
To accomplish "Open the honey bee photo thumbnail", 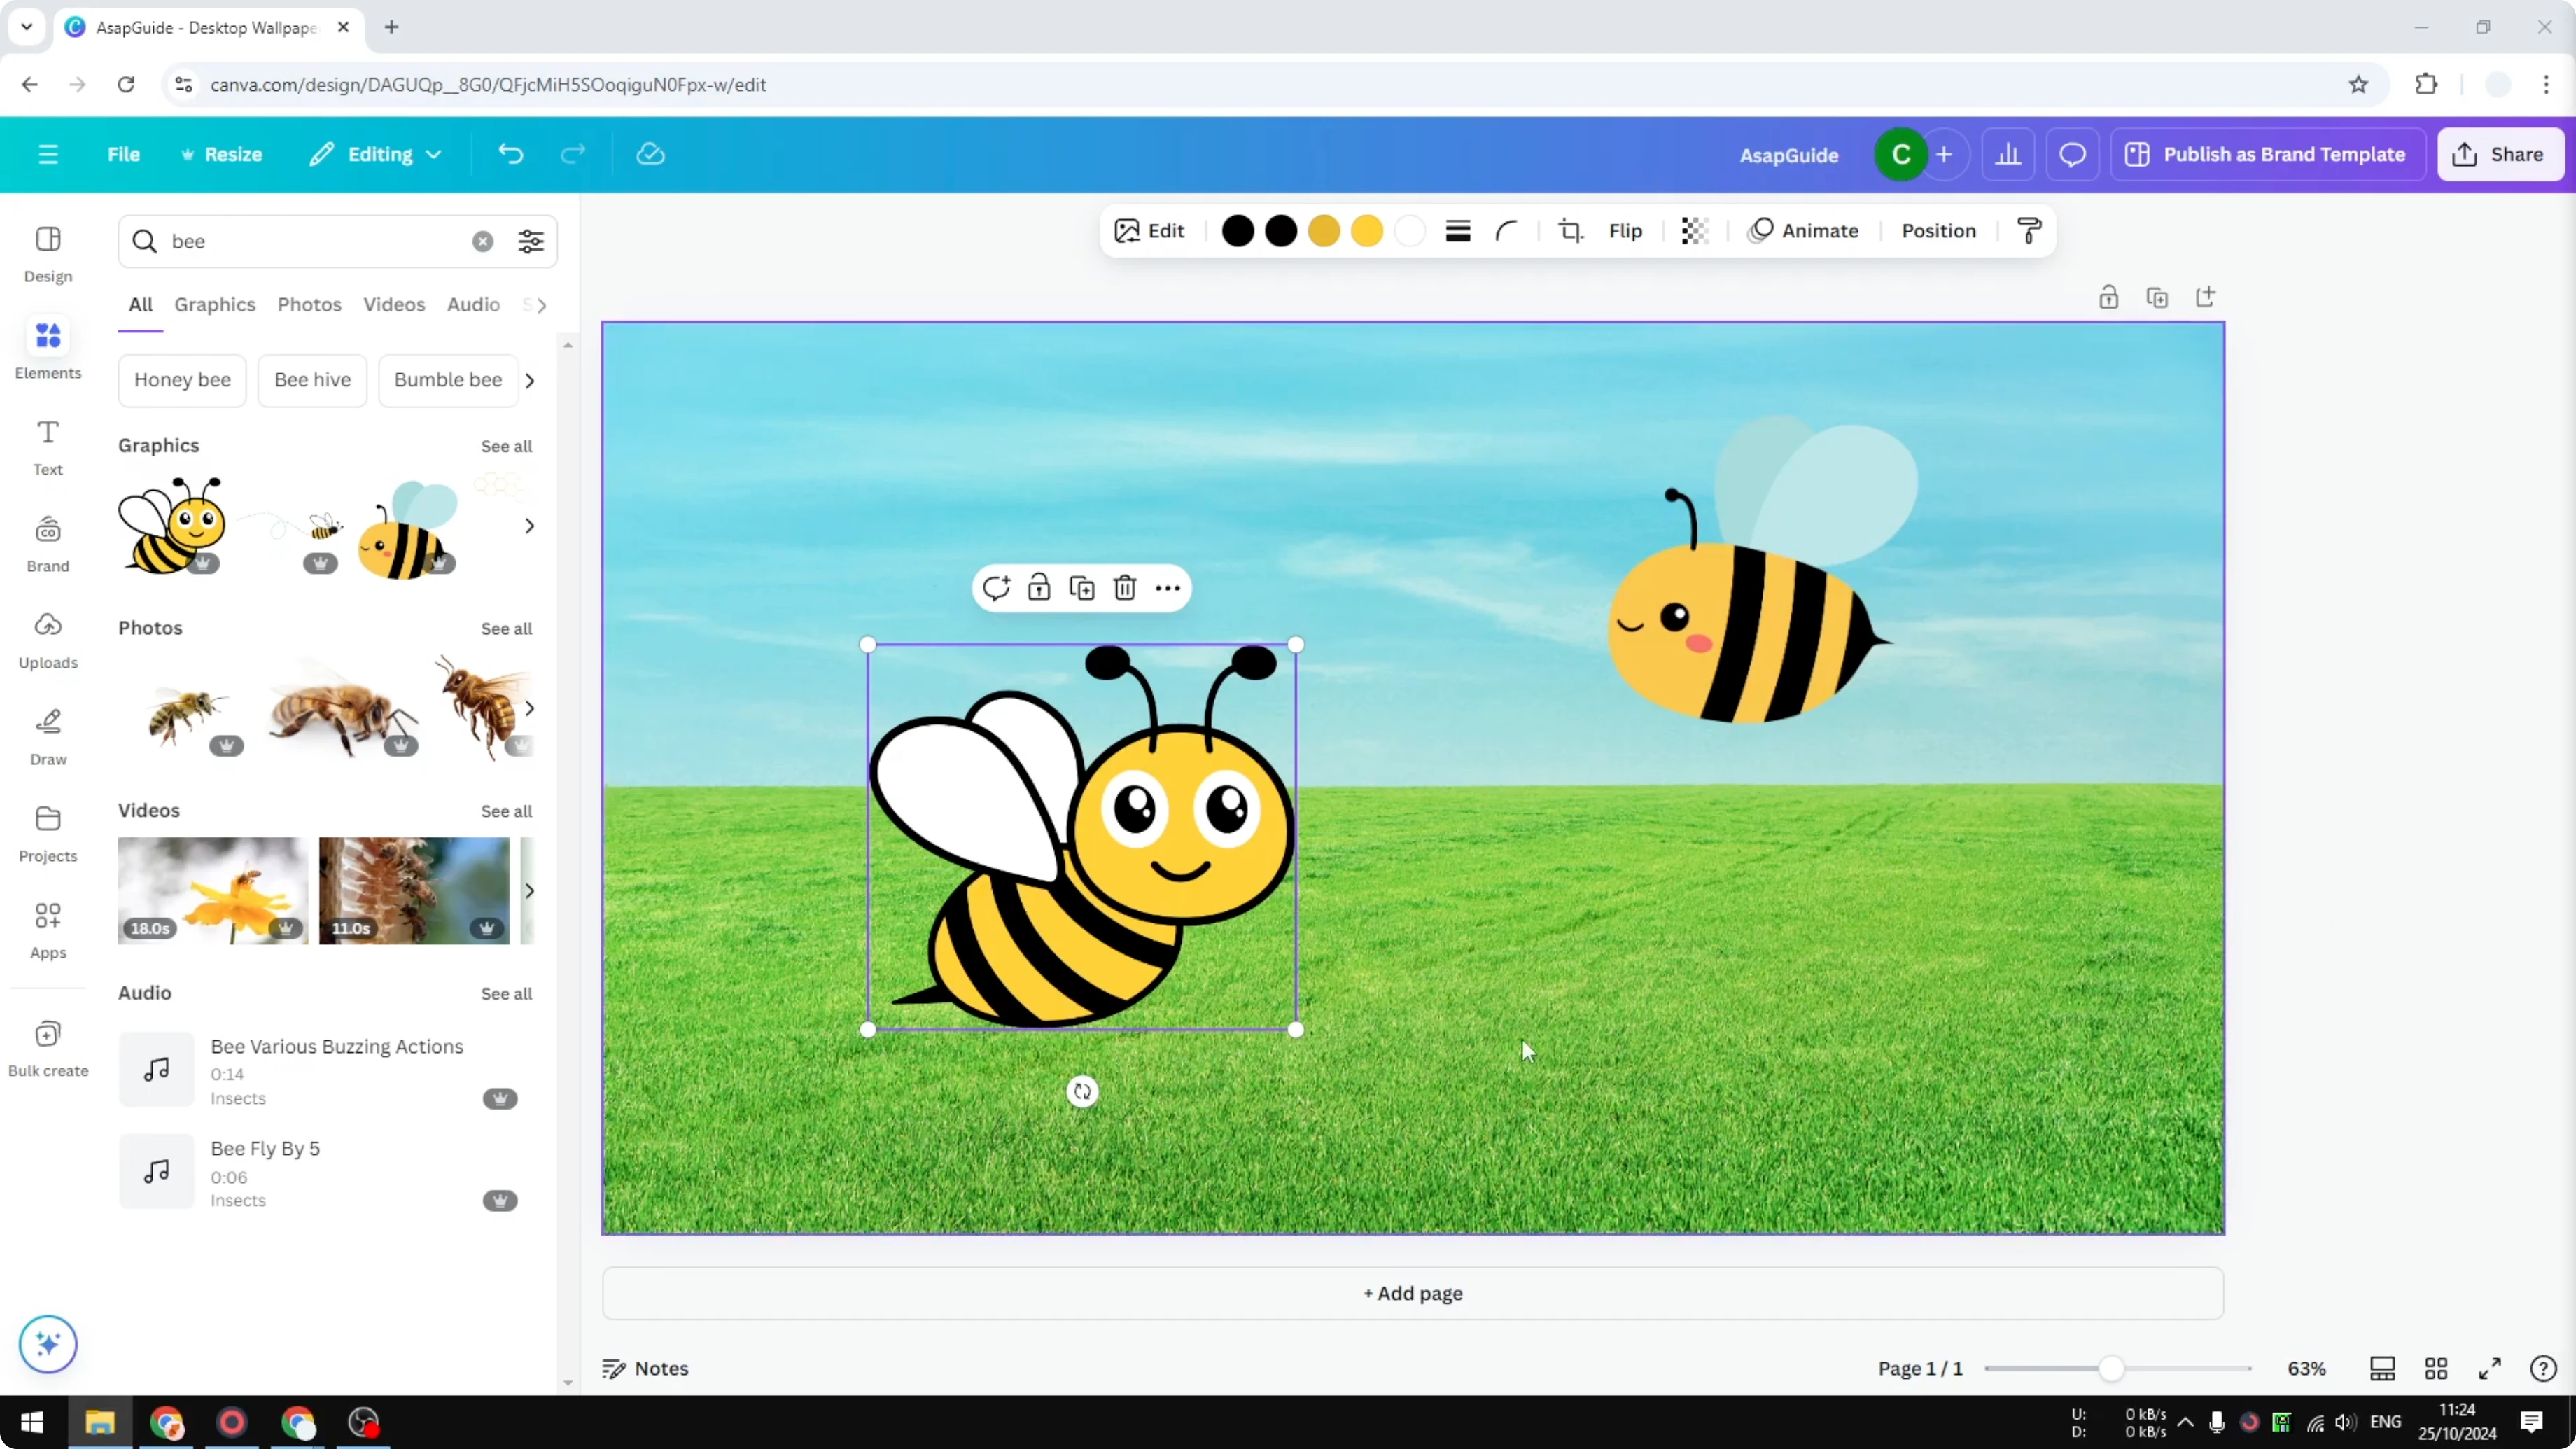I will click(x=185, y=708).
